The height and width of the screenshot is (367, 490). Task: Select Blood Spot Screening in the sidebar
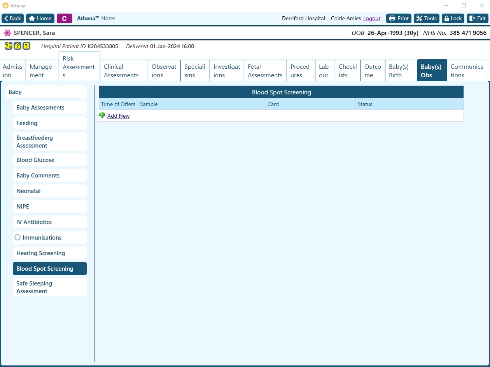[50, 269]
